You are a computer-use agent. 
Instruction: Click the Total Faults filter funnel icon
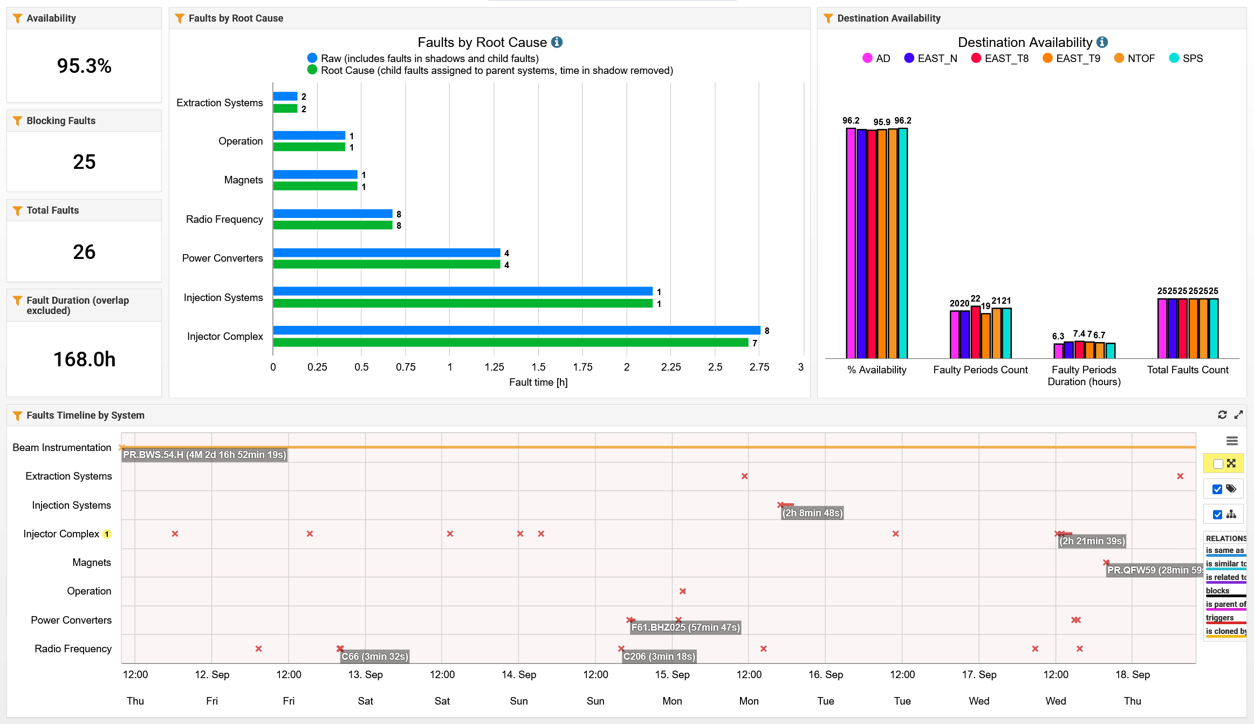point(17,210)
